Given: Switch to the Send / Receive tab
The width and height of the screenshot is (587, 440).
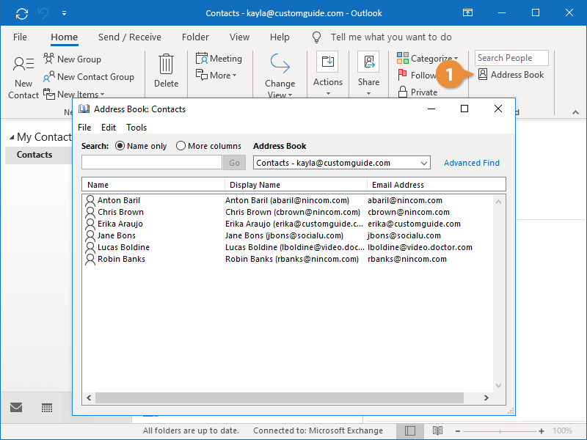Looking at the screenshot, I should pyautogui.click(x=130, y=37).
